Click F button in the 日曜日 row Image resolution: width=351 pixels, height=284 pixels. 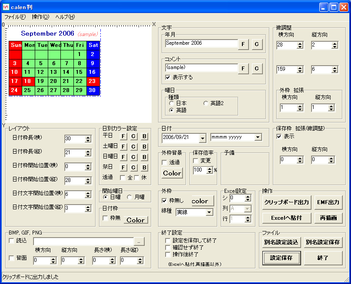pos(123,157)
